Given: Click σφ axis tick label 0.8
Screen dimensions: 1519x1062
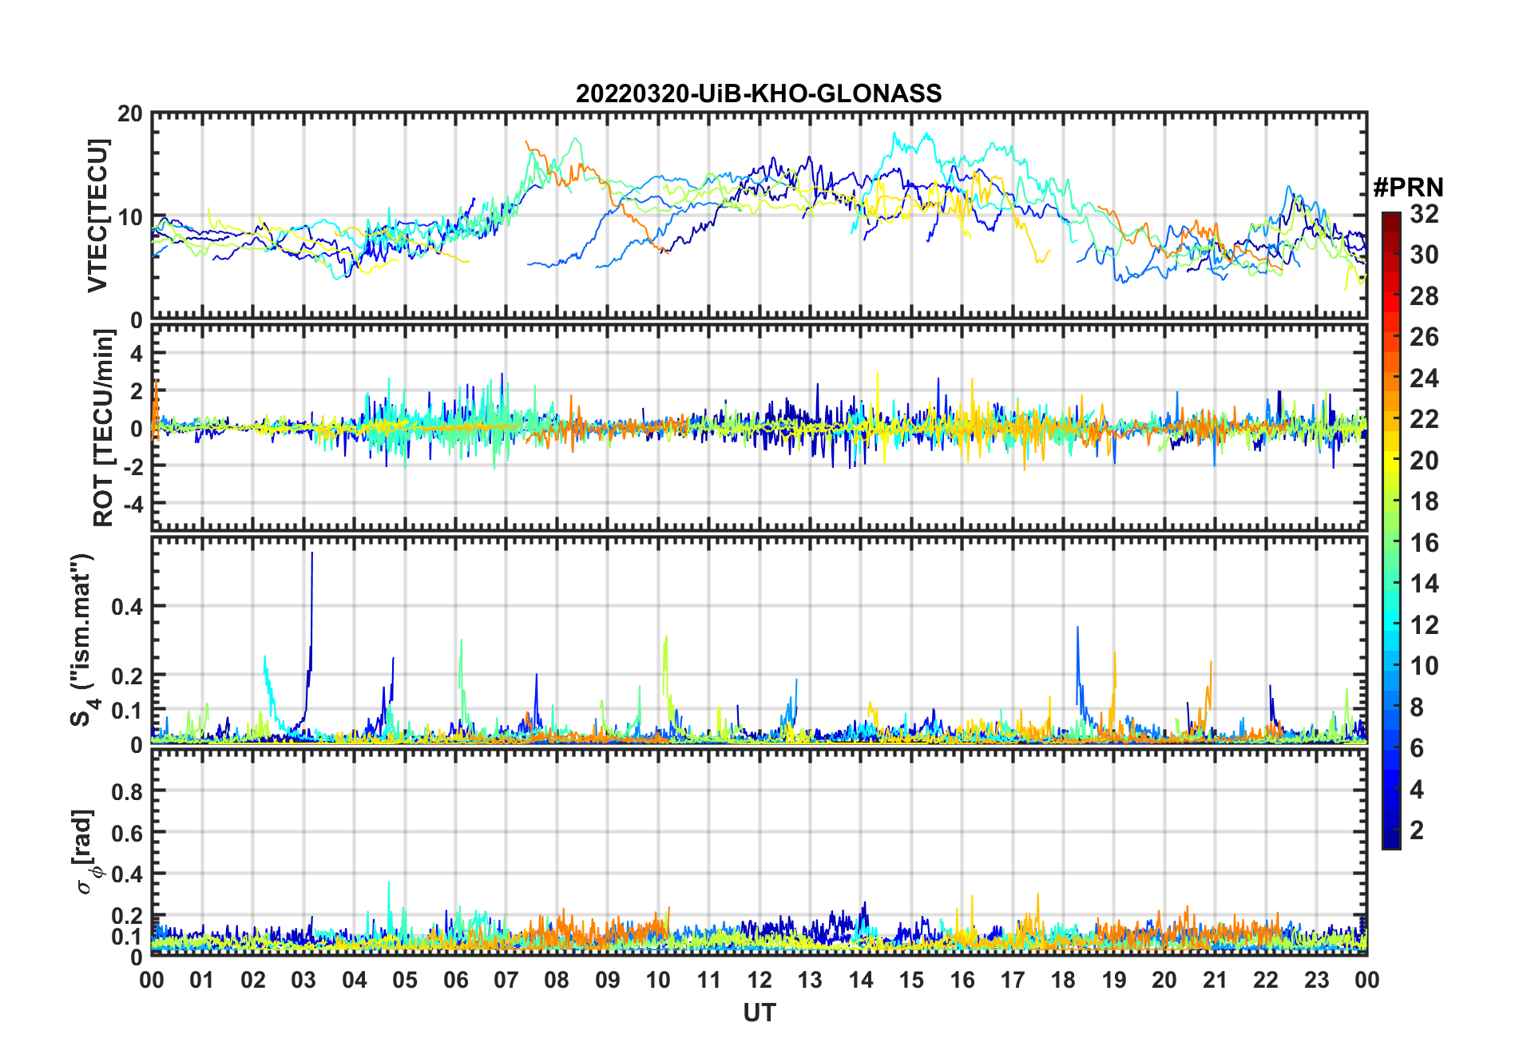Looking at the screenshot, I should pyautogui.click(x=127, y=791).
